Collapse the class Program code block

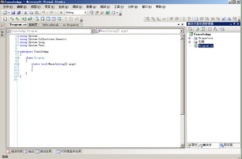[x=18, y=58]
